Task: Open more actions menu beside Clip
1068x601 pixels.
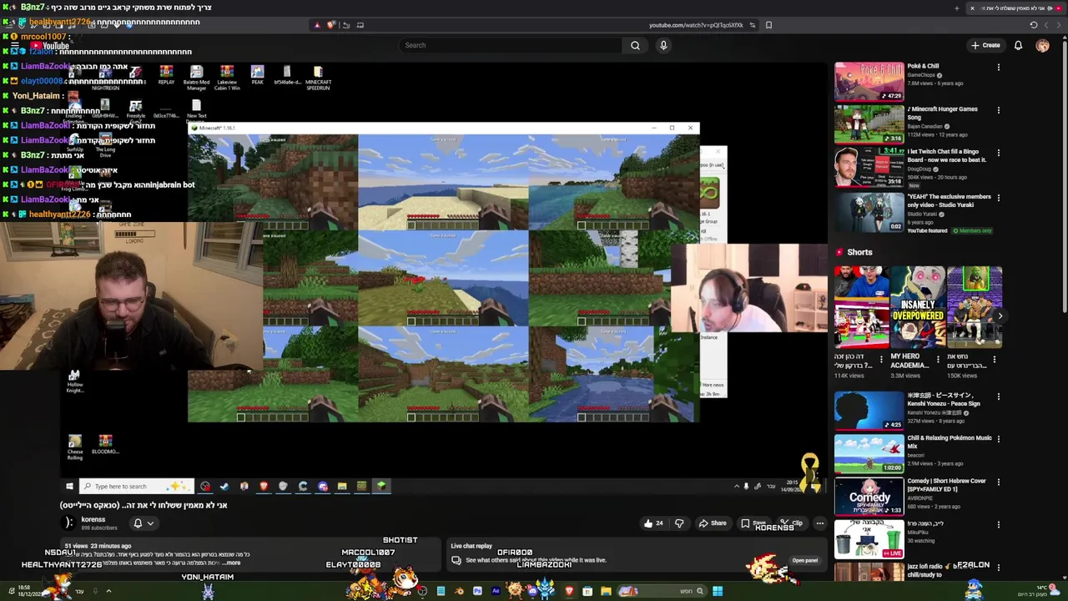Action: coord(820,523)
